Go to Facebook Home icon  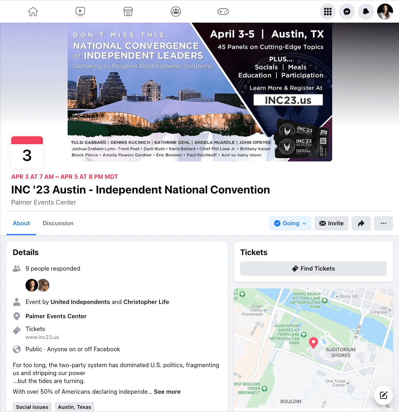pos(33,12)
